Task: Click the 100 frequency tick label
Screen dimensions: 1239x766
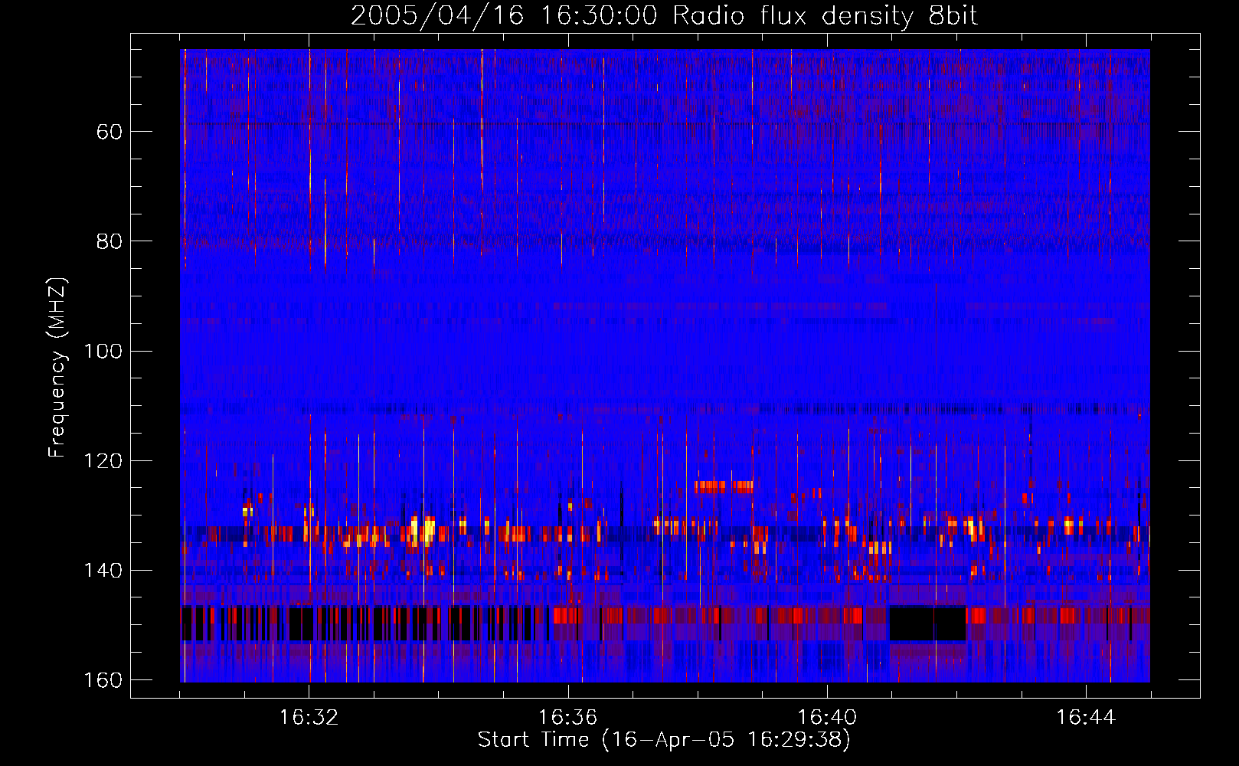Action: tap(103, 351)
